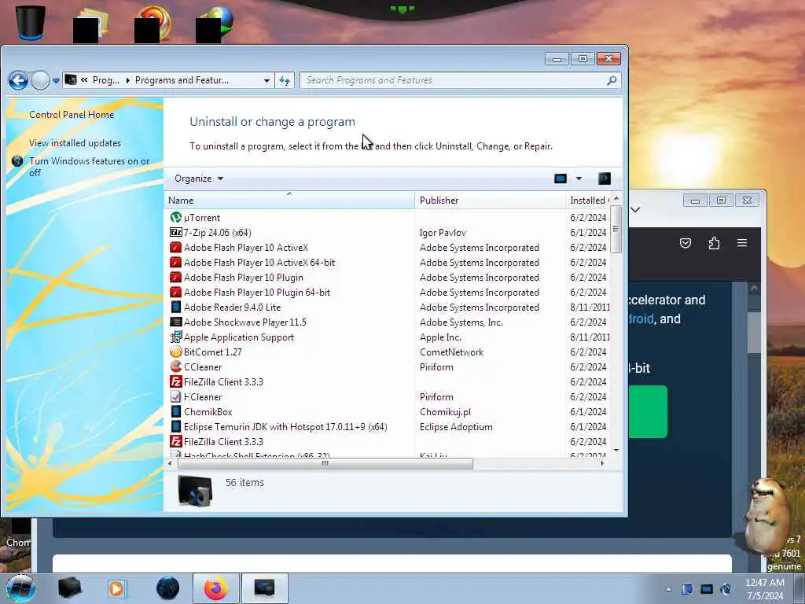805x604 pixels.
Task: Select the BitComet 1.27 icon
Action: point(175,352)
